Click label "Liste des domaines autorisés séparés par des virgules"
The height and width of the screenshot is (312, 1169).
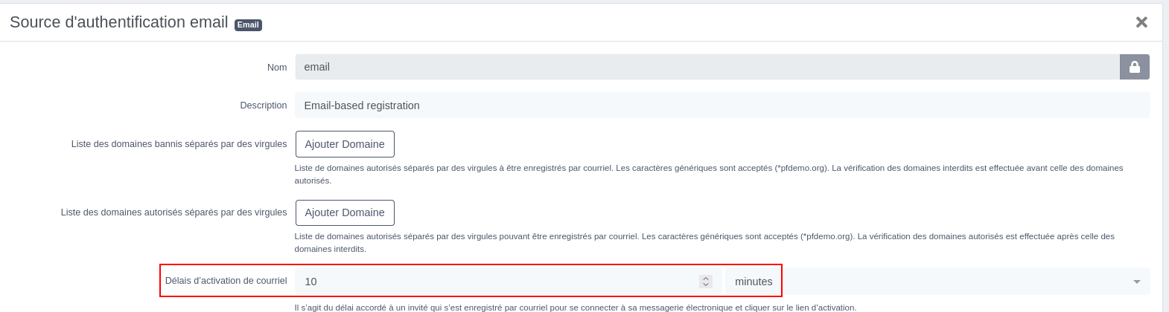[174, 212]
